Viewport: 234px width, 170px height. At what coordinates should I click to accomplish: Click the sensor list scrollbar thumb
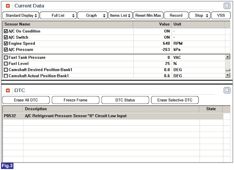pyautogui.click(x=228, y=70)
